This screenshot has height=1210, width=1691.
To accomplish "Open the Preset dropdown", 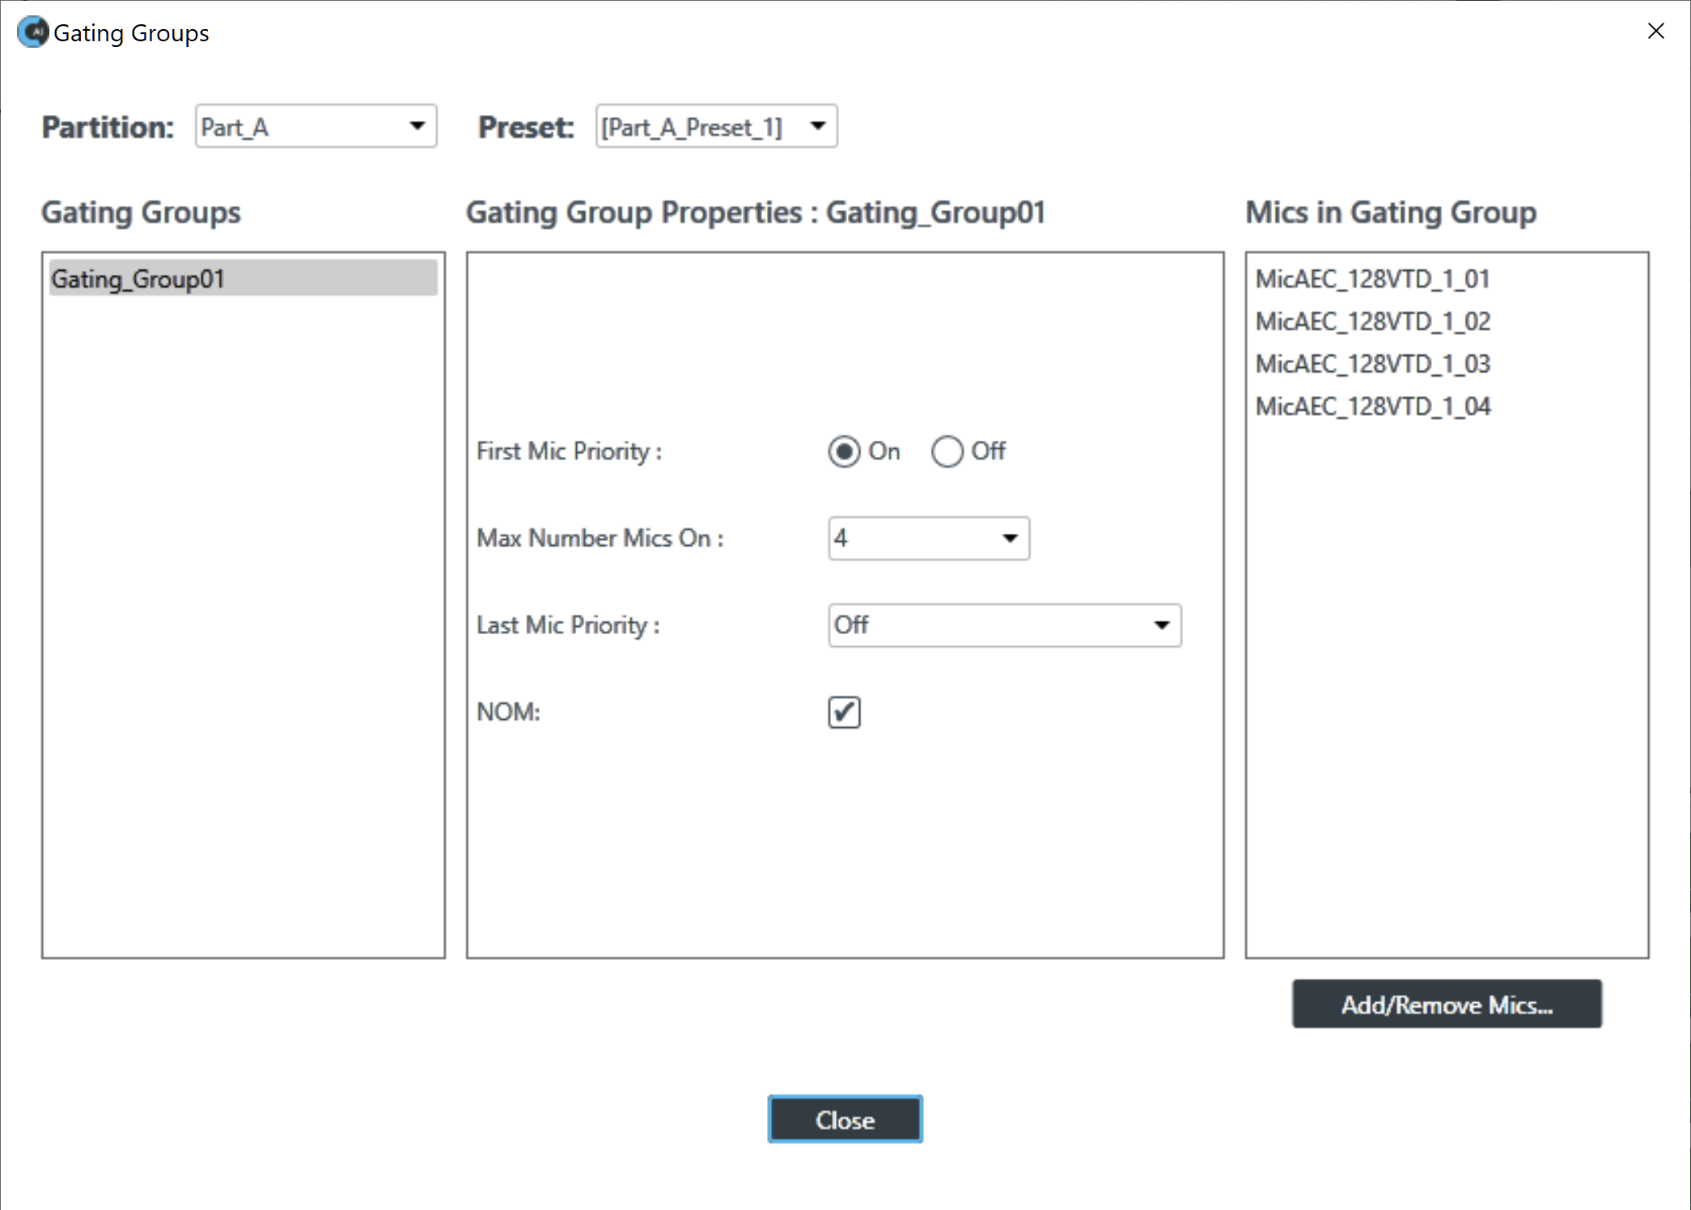I will pos(818,126).
